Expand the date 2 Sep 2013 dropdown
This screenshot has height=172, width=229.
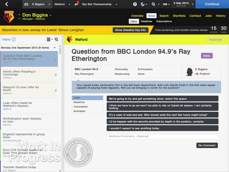click(x=193, y=4)
